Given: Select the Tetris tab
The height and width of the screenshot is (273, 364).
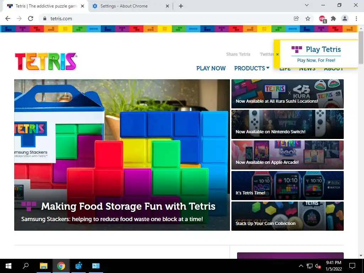Looking at the screenshot, I should (x=45, y=6).
